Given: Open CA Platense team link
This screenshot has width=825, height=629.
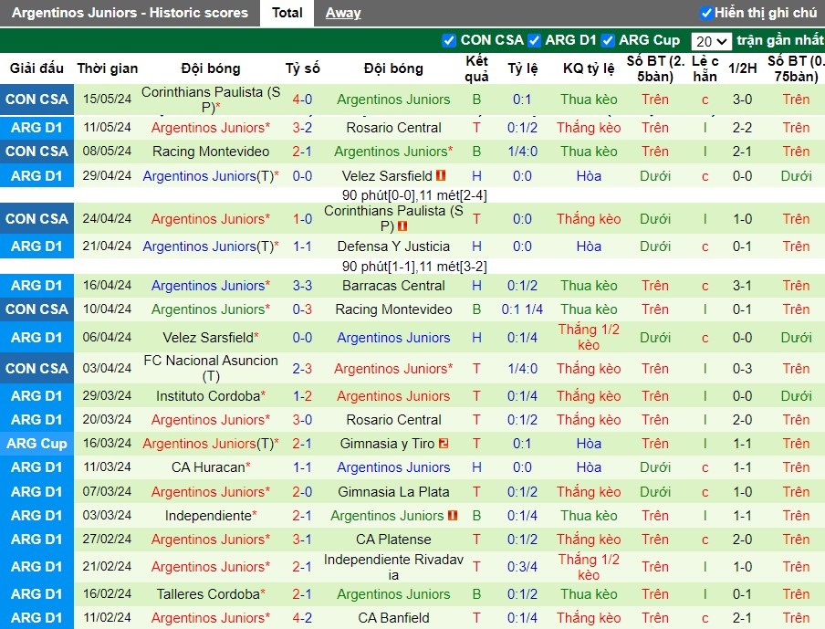Looking at the screenshot, I should pos(393,540).
